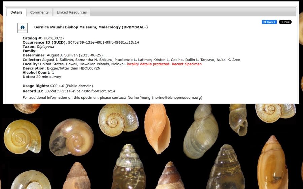Click the Alcohol Count value
The width and height of the screenshot is (303, 189).
(53, 73)
